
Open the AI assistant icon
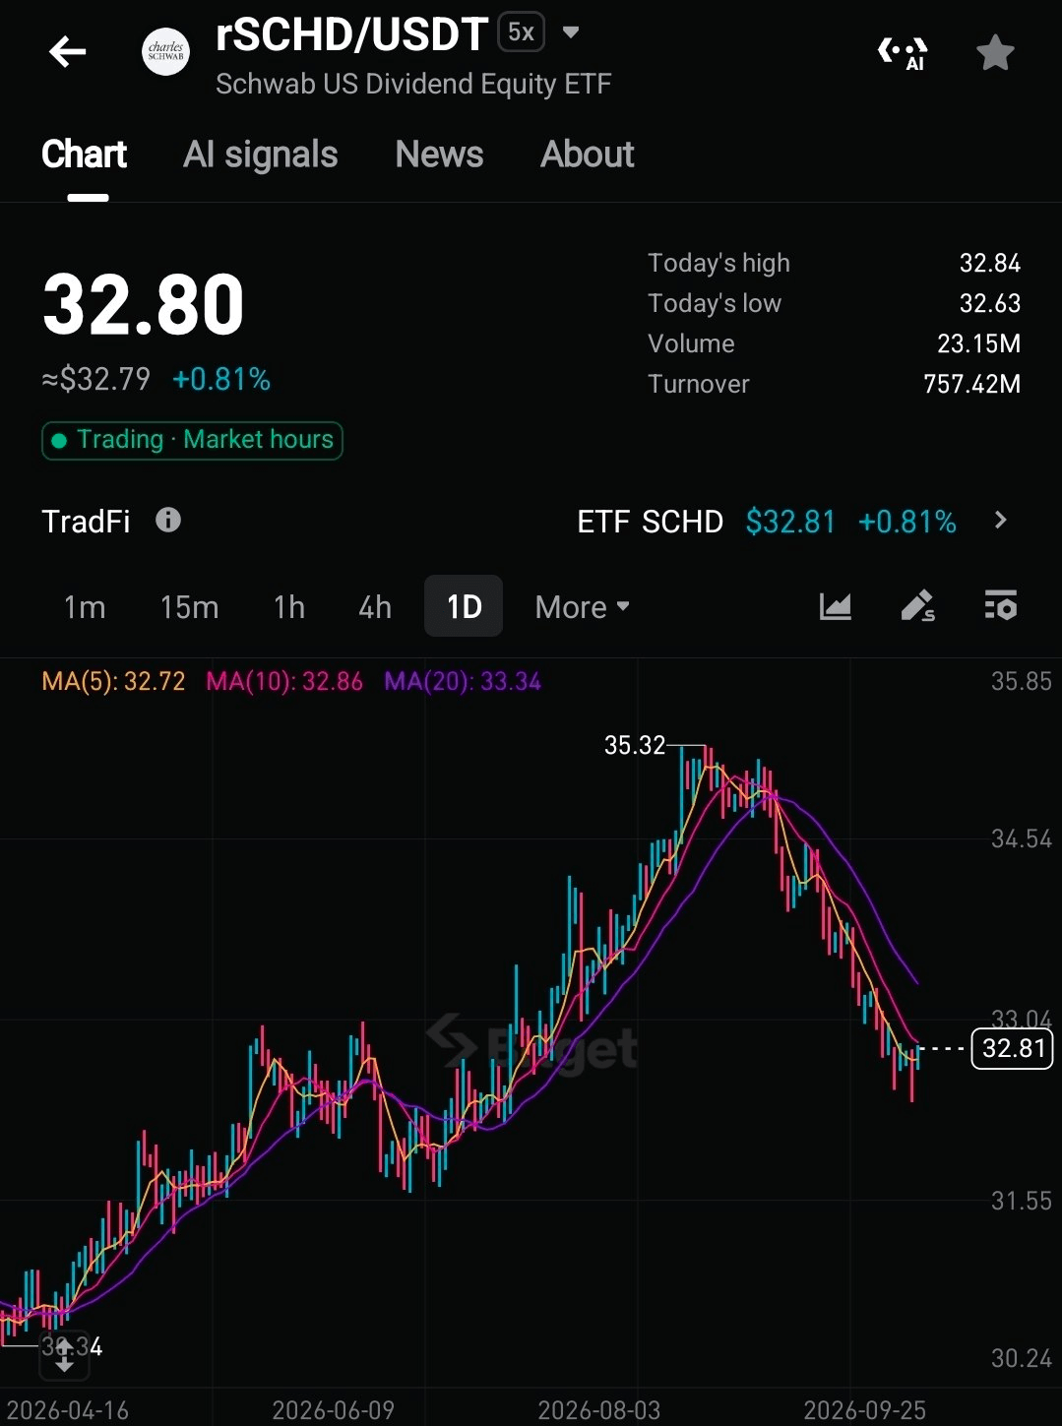[x=903, y=52]
